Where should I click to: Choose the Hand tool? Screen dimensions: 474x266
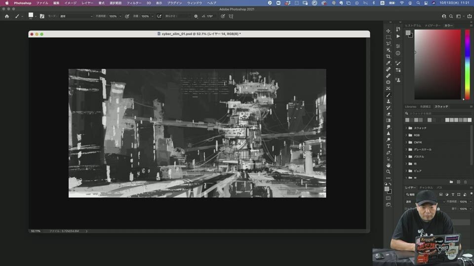pos(389,166)
